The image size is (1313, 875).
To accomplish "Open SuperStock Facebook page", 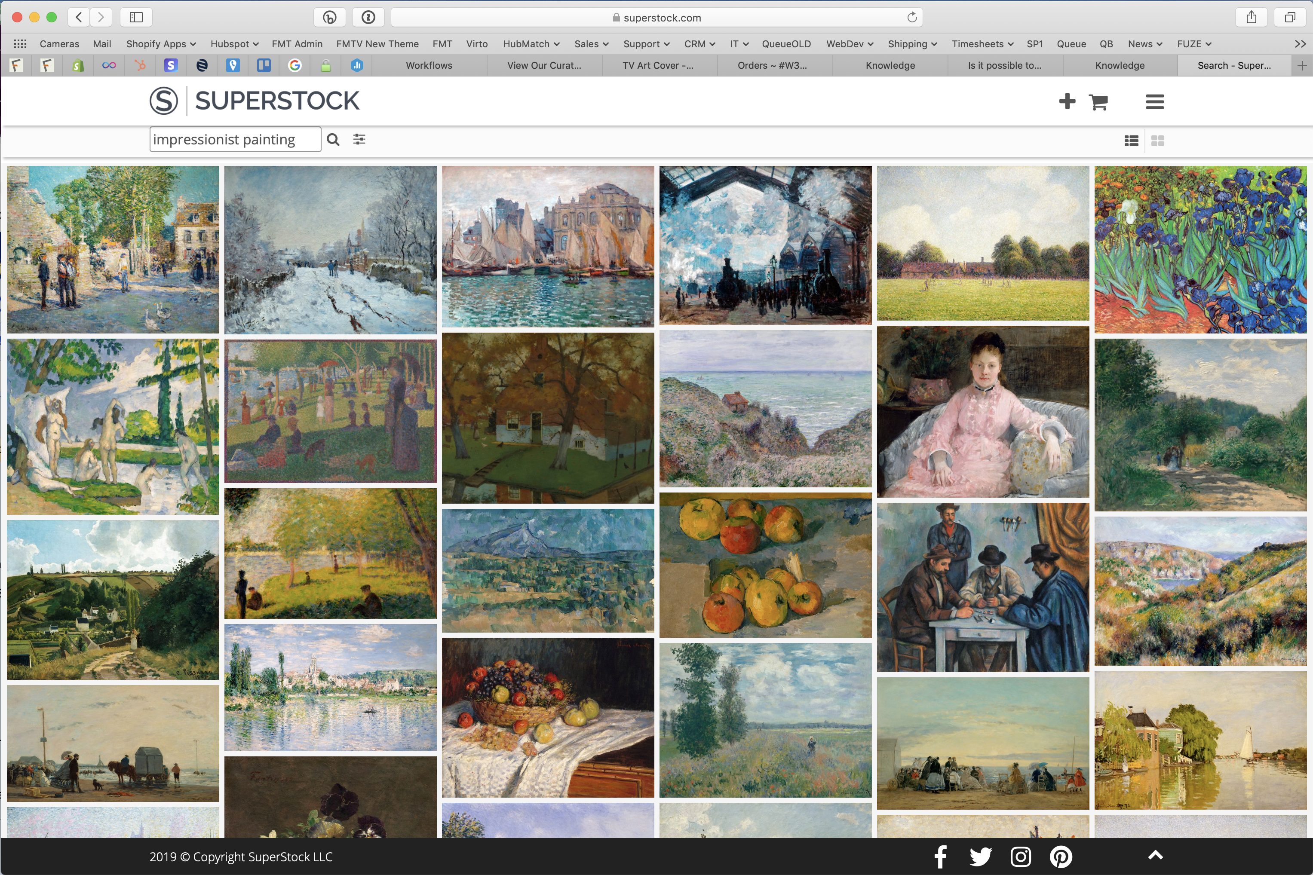I will (941, 857).
